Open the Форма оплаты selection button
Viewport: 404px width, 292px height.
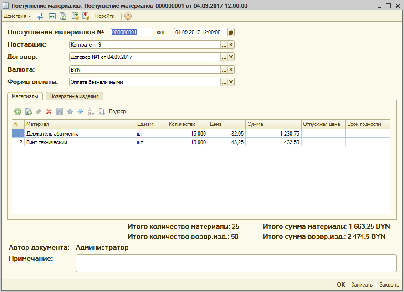pyautogui.click(x=224, y=82)
